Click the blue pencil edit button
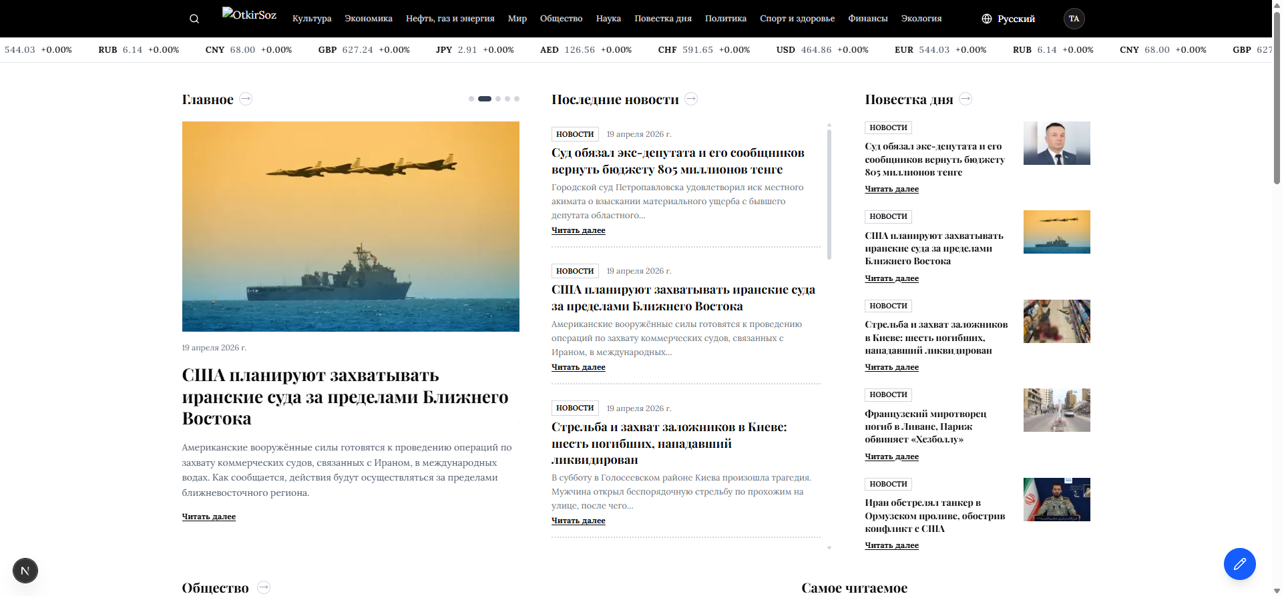The image size is (1282, 596). 1239,564
